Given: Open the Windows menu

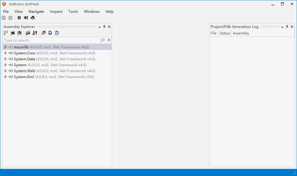Looking at the screenshot, I should pyautogui.click(x=92, y=12).
